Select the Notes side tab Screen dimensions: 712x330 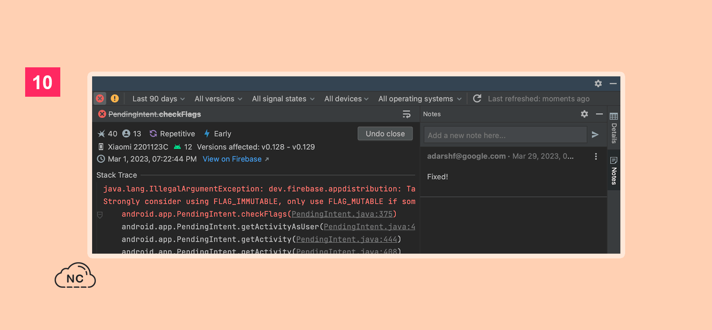(614, 171)
